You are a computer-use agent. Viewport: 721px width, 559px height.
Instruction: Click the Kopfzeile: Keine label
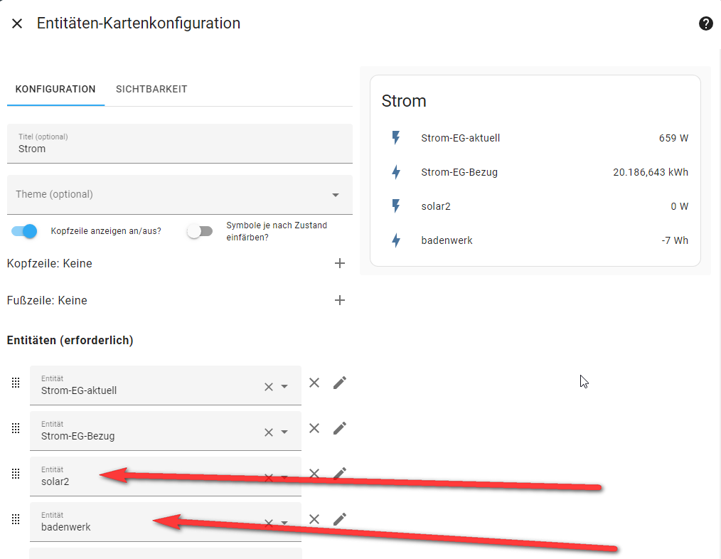[x=50, y=263]
